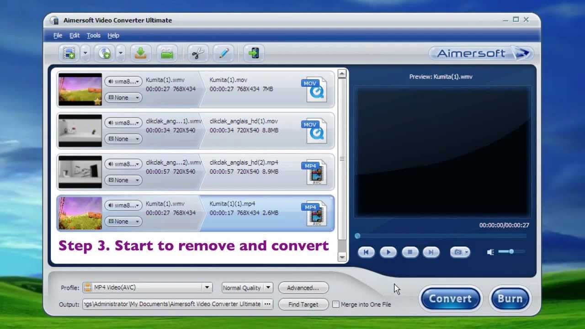The height and width of the screenshot is (329, 585).
Task: Open the Load DVD dropdown arrow
Action: (121, 53)
